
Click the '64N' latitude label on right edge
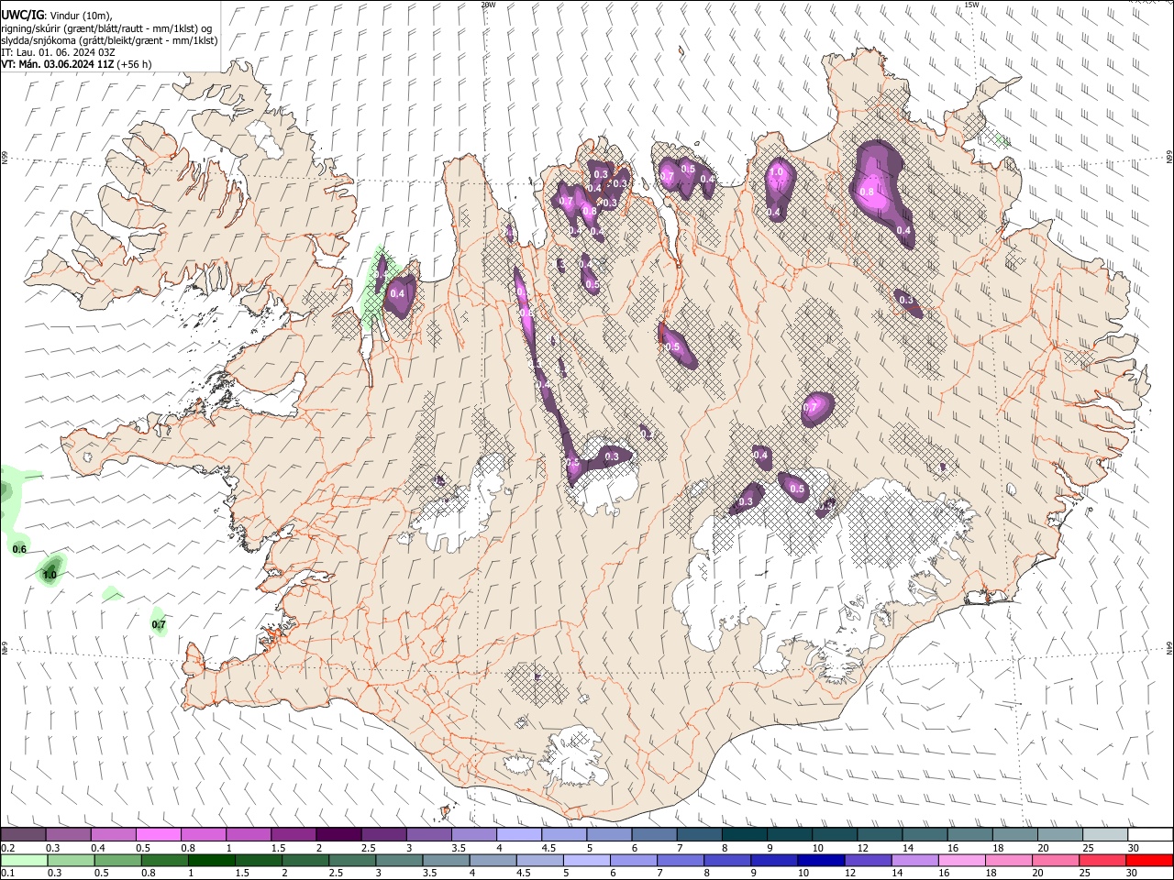(1169, 647)
